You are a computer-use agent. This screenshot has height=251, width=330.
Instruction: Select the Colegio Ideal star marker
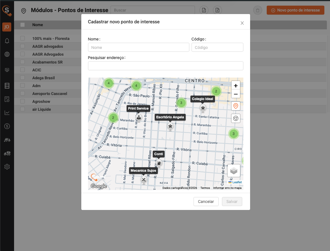(203, 108)
